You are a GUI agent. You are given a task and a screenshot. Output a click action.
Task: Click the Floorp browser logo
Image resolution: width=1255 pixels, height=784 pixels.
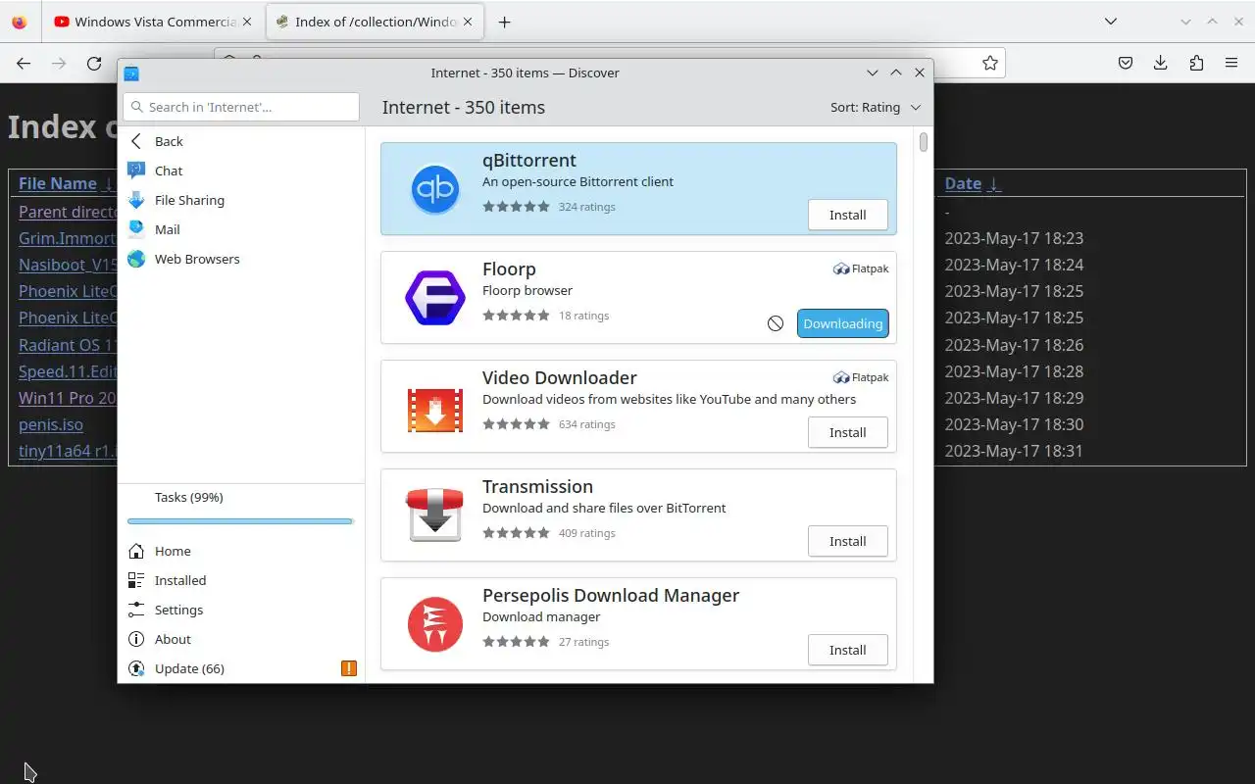pos(434,298)
